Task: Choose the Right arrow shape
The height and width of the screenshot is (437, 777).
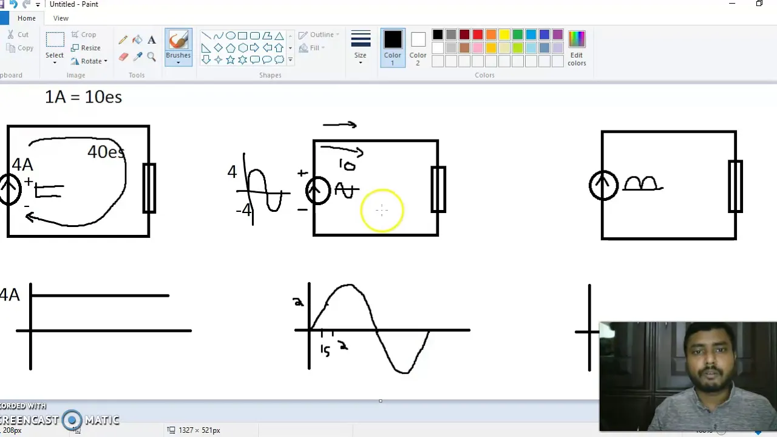Action: (254, 48)
